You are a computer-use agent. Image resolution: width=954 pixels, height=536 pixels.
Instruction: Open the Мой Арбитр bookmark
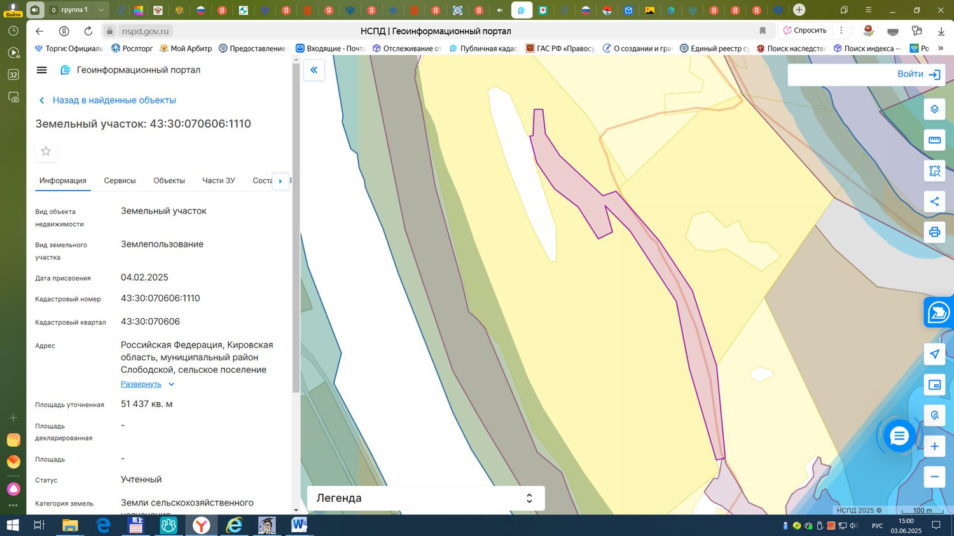tap(186, 48)
